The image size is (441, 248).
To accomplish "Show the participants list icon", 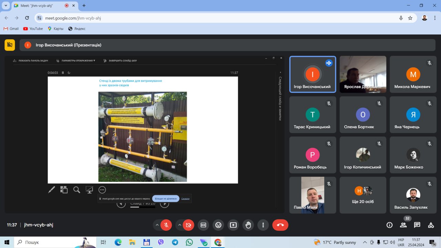I will [403, 225].
